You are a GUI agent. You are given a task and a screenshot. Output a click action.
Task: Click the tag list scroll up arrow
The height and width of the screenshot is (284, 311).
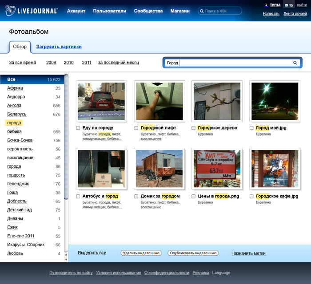[x=66, y=254]
